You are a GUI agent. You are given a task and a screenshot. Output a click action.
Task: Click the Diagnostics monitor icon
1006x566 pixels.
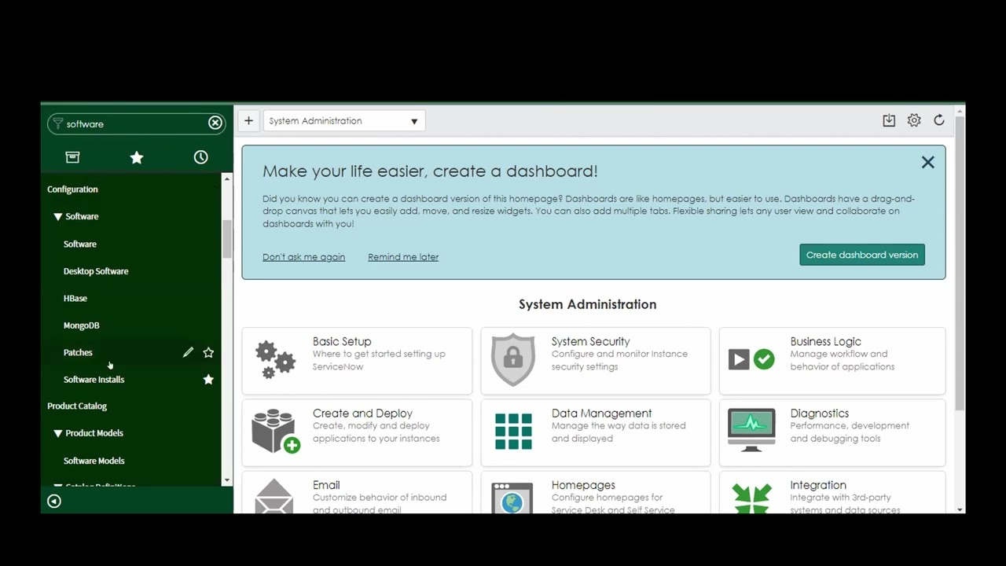751,431
